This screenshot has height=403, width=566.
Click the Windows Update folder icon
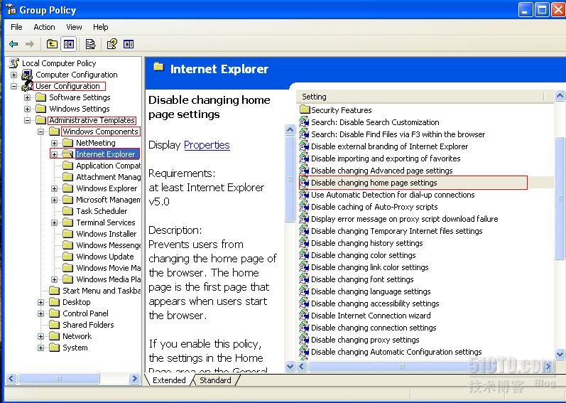click(x=67, y=257)
